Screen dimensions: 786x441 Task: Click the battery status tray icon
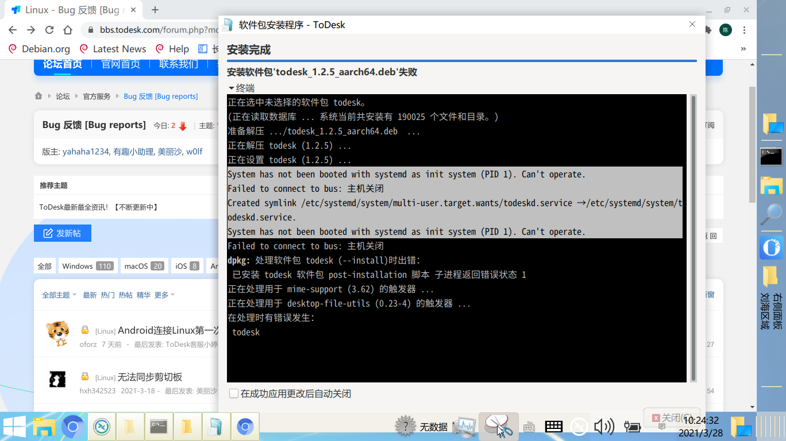632,427
